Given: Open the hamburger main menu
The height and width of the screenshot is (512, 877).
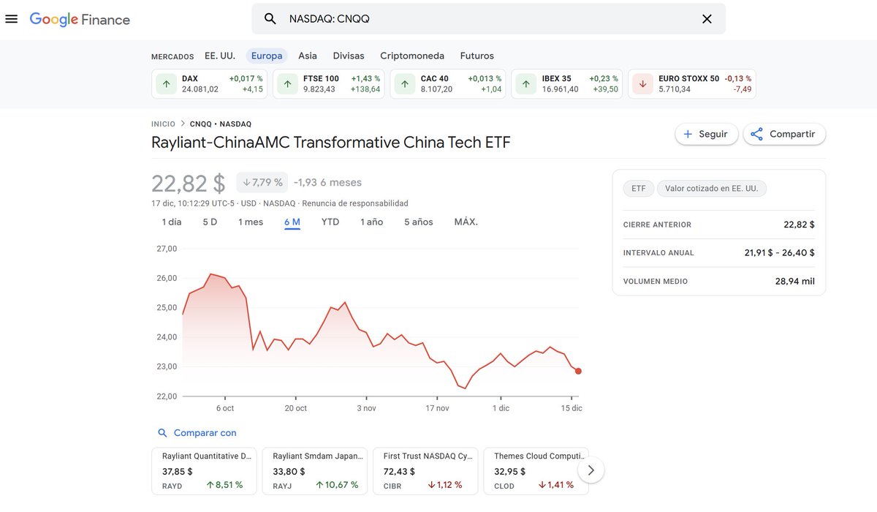Looking at the screenshot, I should point(11,19).
